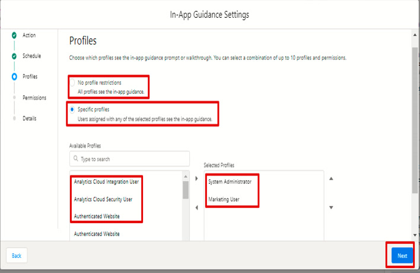
Task: Click the search magnifier icon in profile search
Action: 76,159
